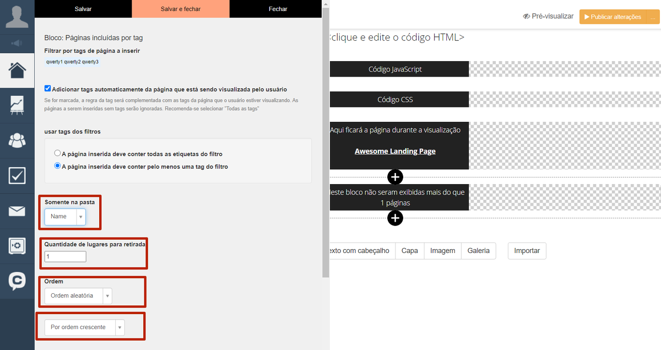Open the mail envelope icon
Image resolution: width=661 pixels, height=350 pixels.
click(17, 211)
